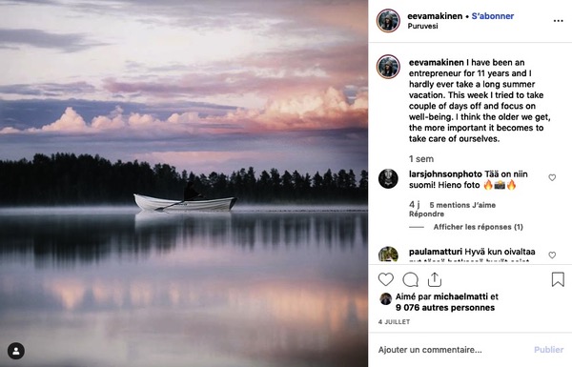Save the post with the bookmark icon

click(558, 279)
